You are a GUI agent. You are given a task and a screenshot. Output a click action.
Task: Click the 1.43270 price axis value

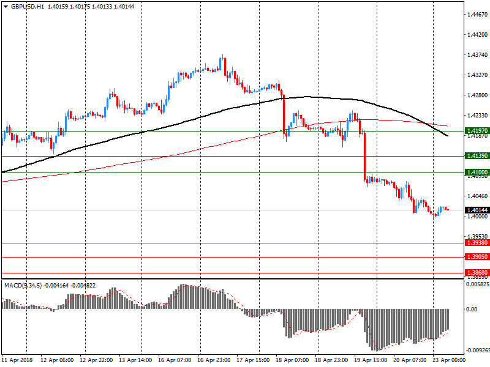tap(477, 75)
